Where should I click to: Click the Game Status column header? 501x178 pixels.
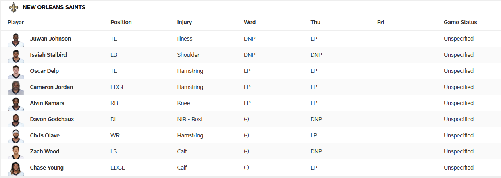pyautogui.click(x=460, y=22)
